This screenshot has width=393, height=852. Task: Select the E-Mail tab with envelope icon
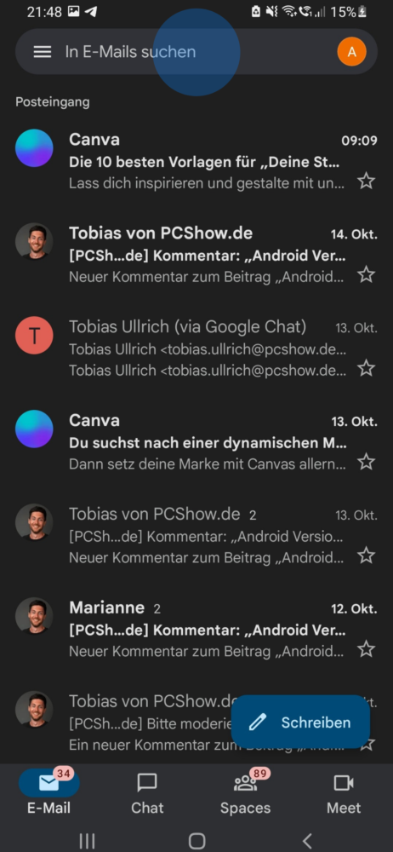tap(48, 792)
